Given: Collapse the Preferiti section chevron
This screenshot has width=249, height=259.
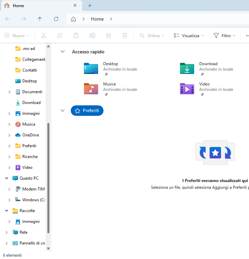Looking at the screenshot, I should click(x=63, y=110).
